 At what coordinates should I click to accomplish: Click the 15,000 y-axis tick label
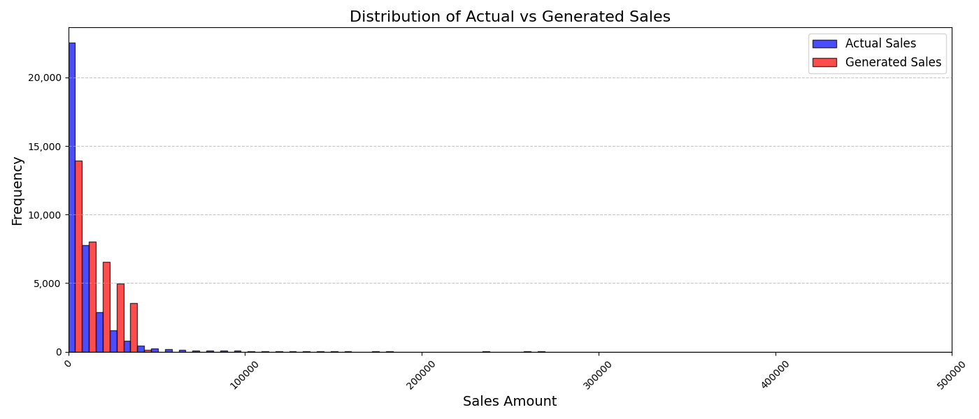pyautogui.click(x=44, y=147)
